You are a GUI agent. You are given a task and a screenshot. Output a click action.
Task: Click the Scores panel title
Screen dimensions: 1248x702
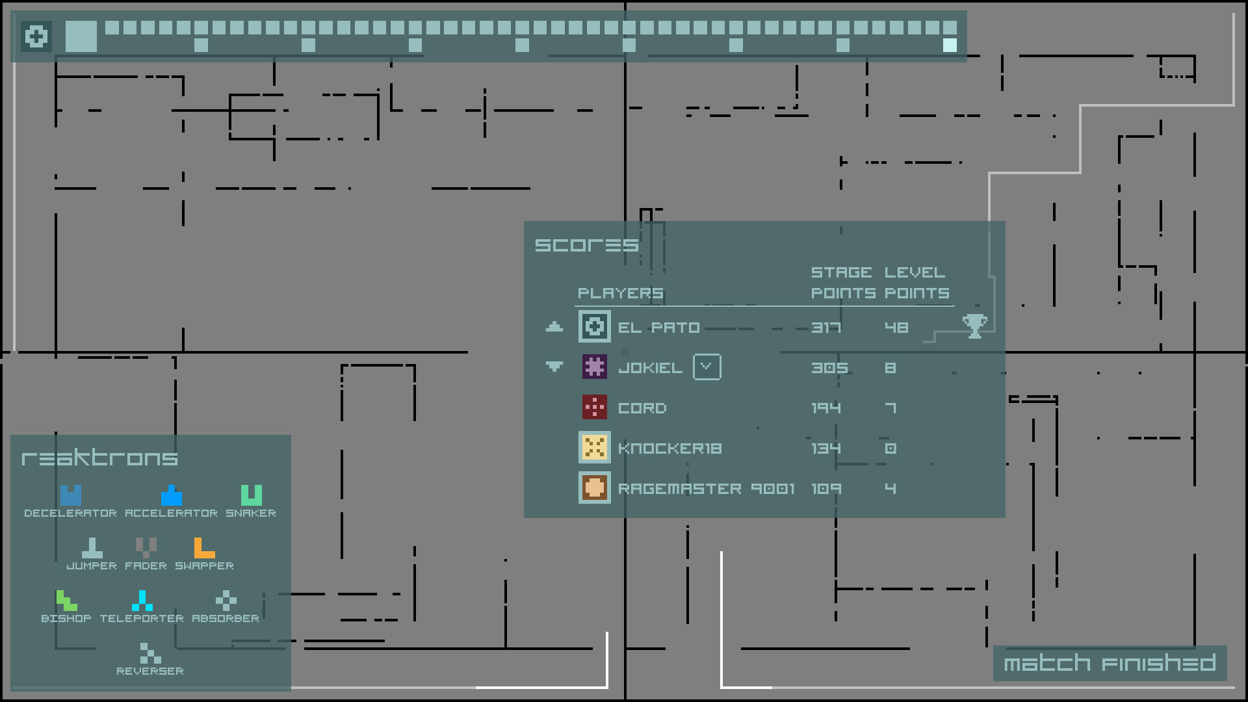pos(586,245)
